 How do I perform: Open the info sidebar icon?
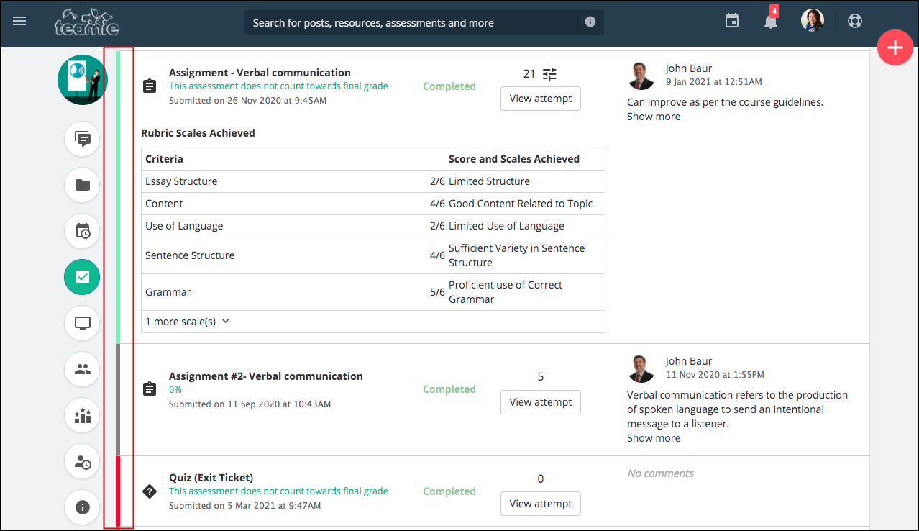83,507
